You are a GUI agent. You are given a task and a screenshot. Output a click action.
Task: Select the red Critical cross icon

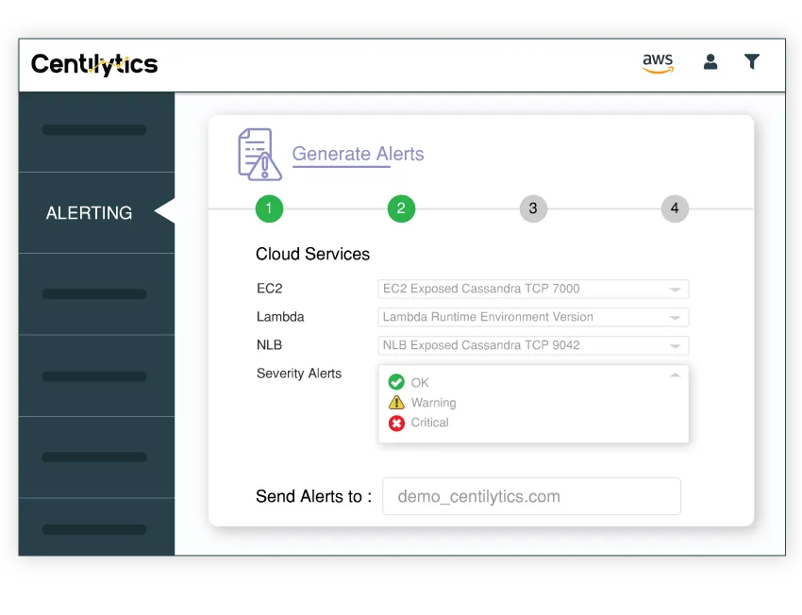click(396, 423)
